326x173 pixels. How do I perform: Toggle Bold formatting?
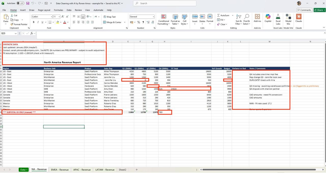pyautogui.click(x=34, y=22)
